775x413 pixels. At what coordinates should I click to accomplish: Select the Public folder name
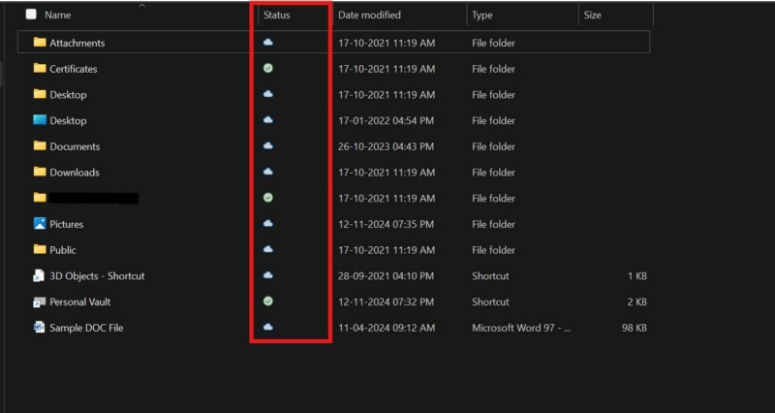(x=63, y=250)
